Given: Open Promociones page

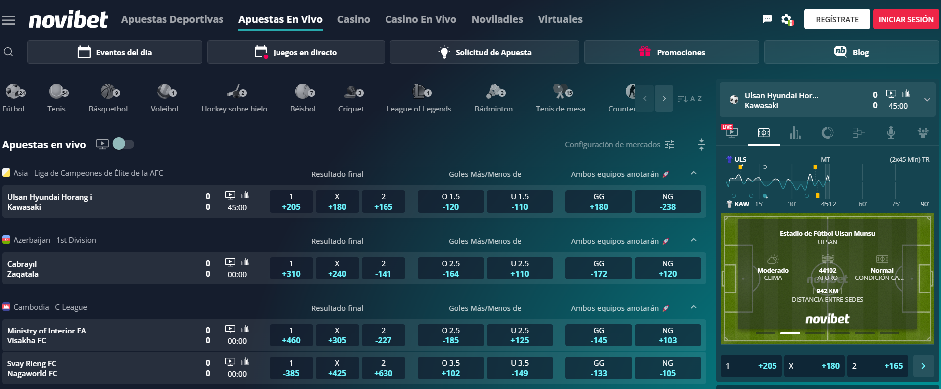Looking at the screenshot, I should pyautogui.click(x=671, y=52).
